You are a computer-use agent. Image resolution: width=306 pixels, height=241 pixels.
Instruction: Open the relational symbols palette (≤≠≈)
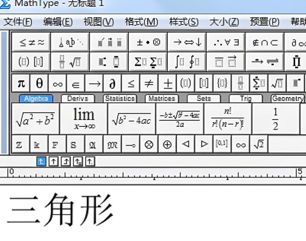[x=31, y=42]
